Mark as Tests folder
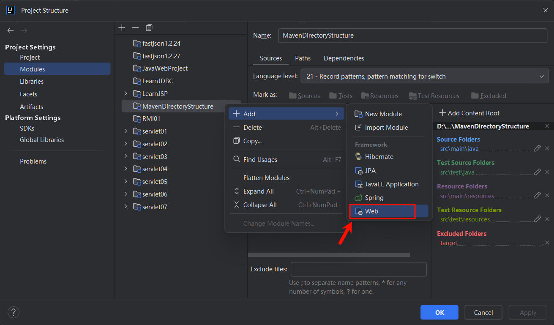Viewport: 554px width, 325px height. pos(341,96)
